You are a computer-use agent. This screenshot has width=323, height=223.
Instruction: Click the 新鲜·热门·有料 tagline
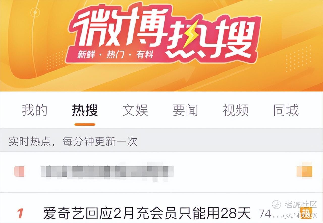(115, 55)
